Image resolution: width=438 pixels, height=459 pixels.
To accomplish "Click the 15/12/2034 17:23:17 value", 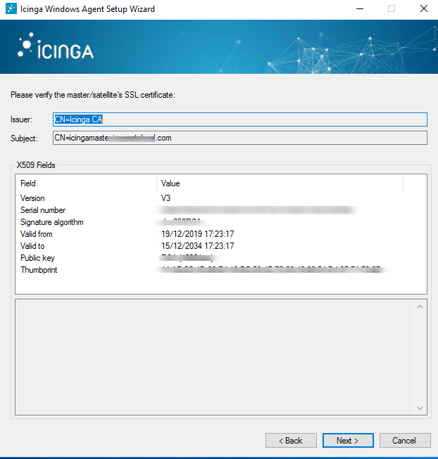I will point(198,246).
